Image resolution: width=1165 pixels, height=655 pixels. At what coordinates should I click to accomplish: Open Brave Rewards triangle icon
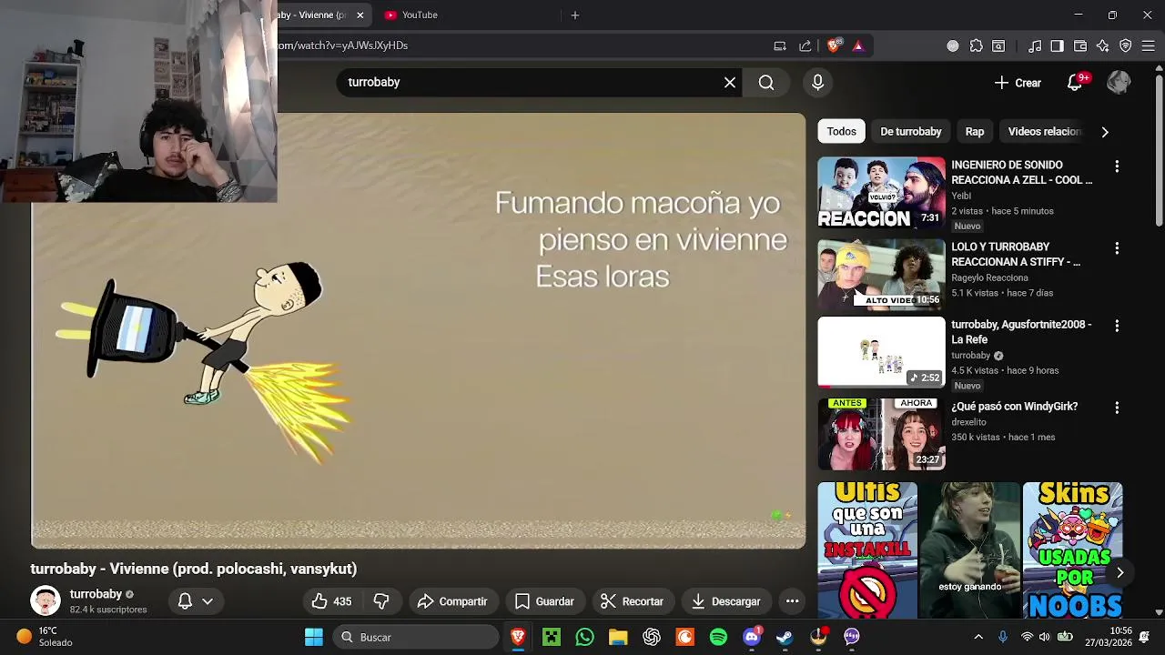click(857, 46)
